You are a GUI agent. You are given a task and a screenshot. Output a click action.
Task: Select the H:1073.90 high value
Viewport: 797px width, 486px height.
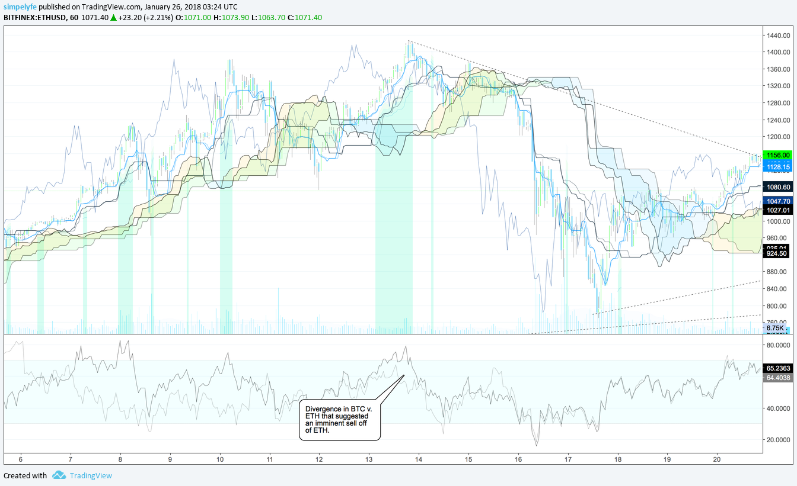231,18
